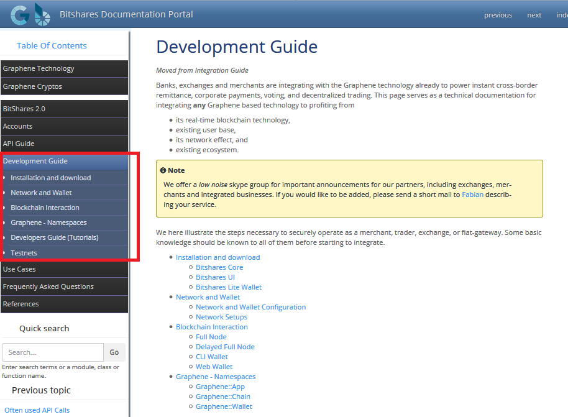Click the BitShares logo icon
Viewport: 568px width, 417px height.
(x=42, y=15)
